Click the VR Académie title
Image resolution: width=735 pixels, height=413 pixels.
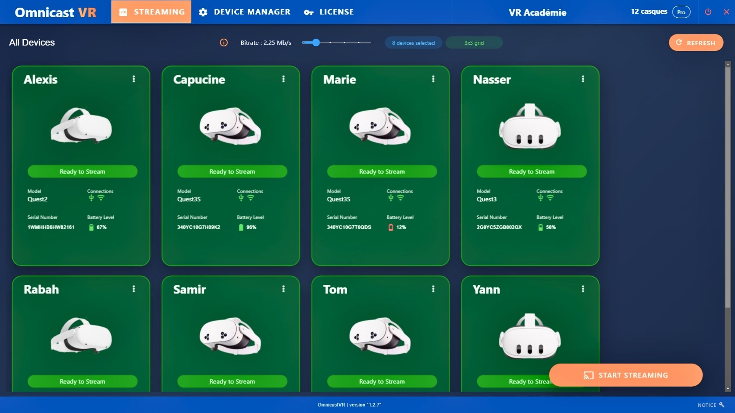[537, 12]
